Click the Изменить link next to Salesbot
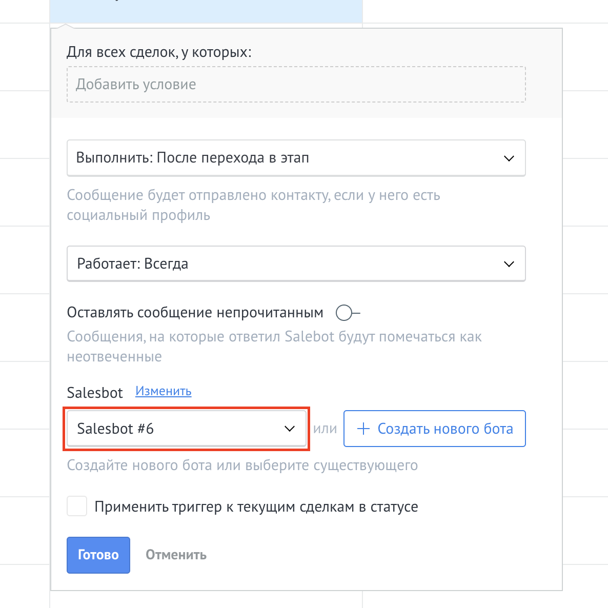Screen dimensions: 608x608 163,391
